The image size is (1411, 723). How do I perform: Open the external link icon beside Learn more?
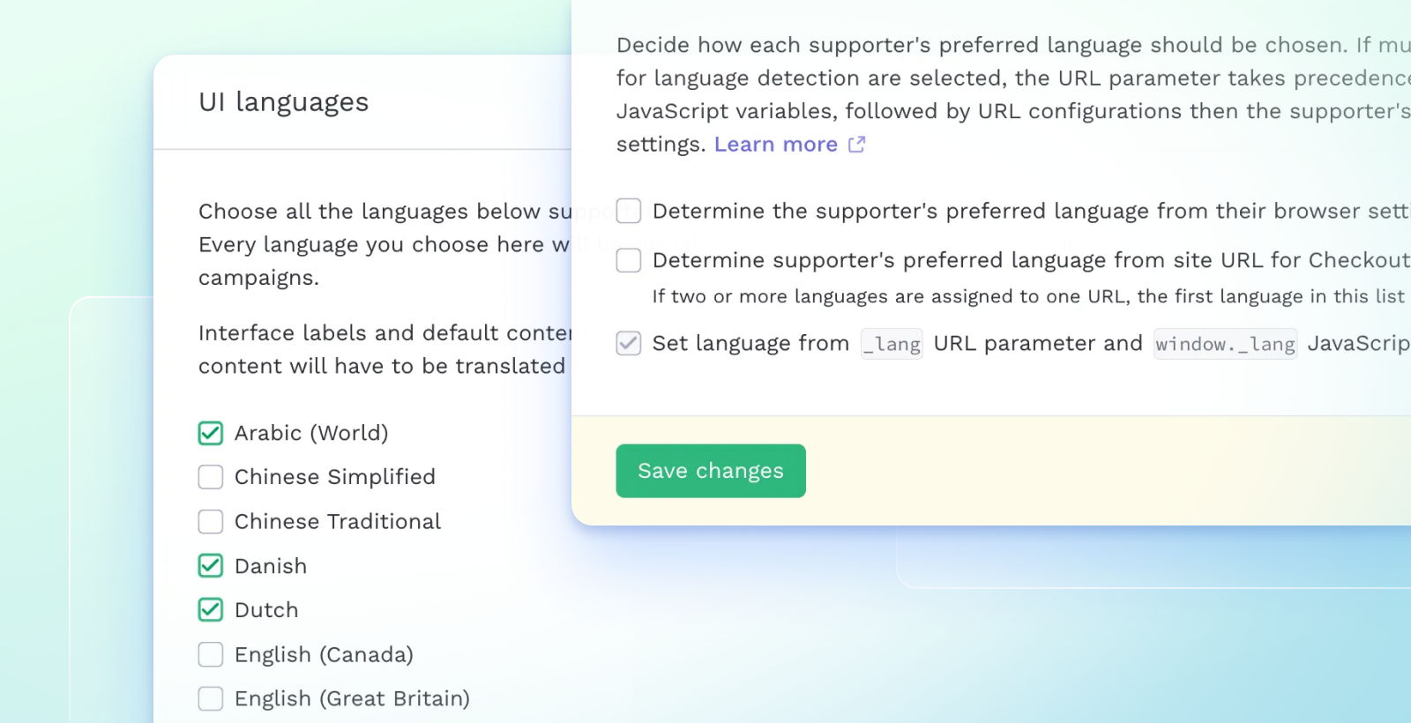coord(856,145)
